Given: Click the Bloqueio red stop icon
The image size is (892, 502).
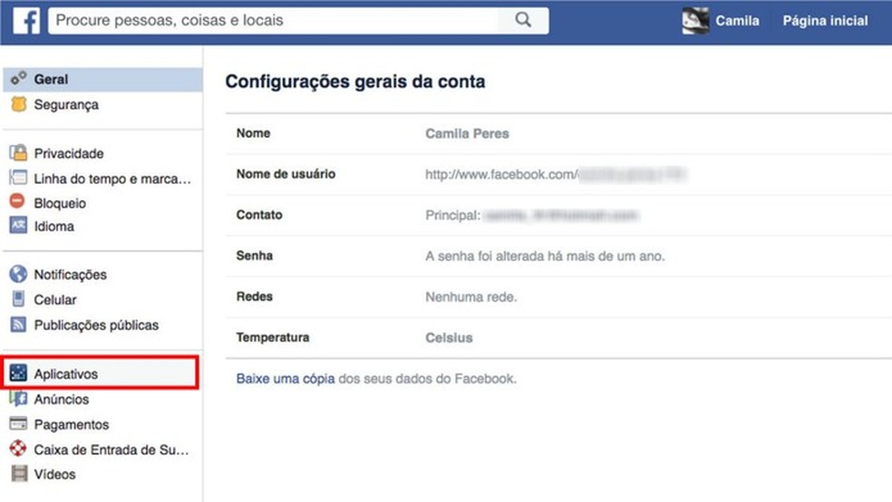Looking at the screenshot, I should click(x=17, y=200).
